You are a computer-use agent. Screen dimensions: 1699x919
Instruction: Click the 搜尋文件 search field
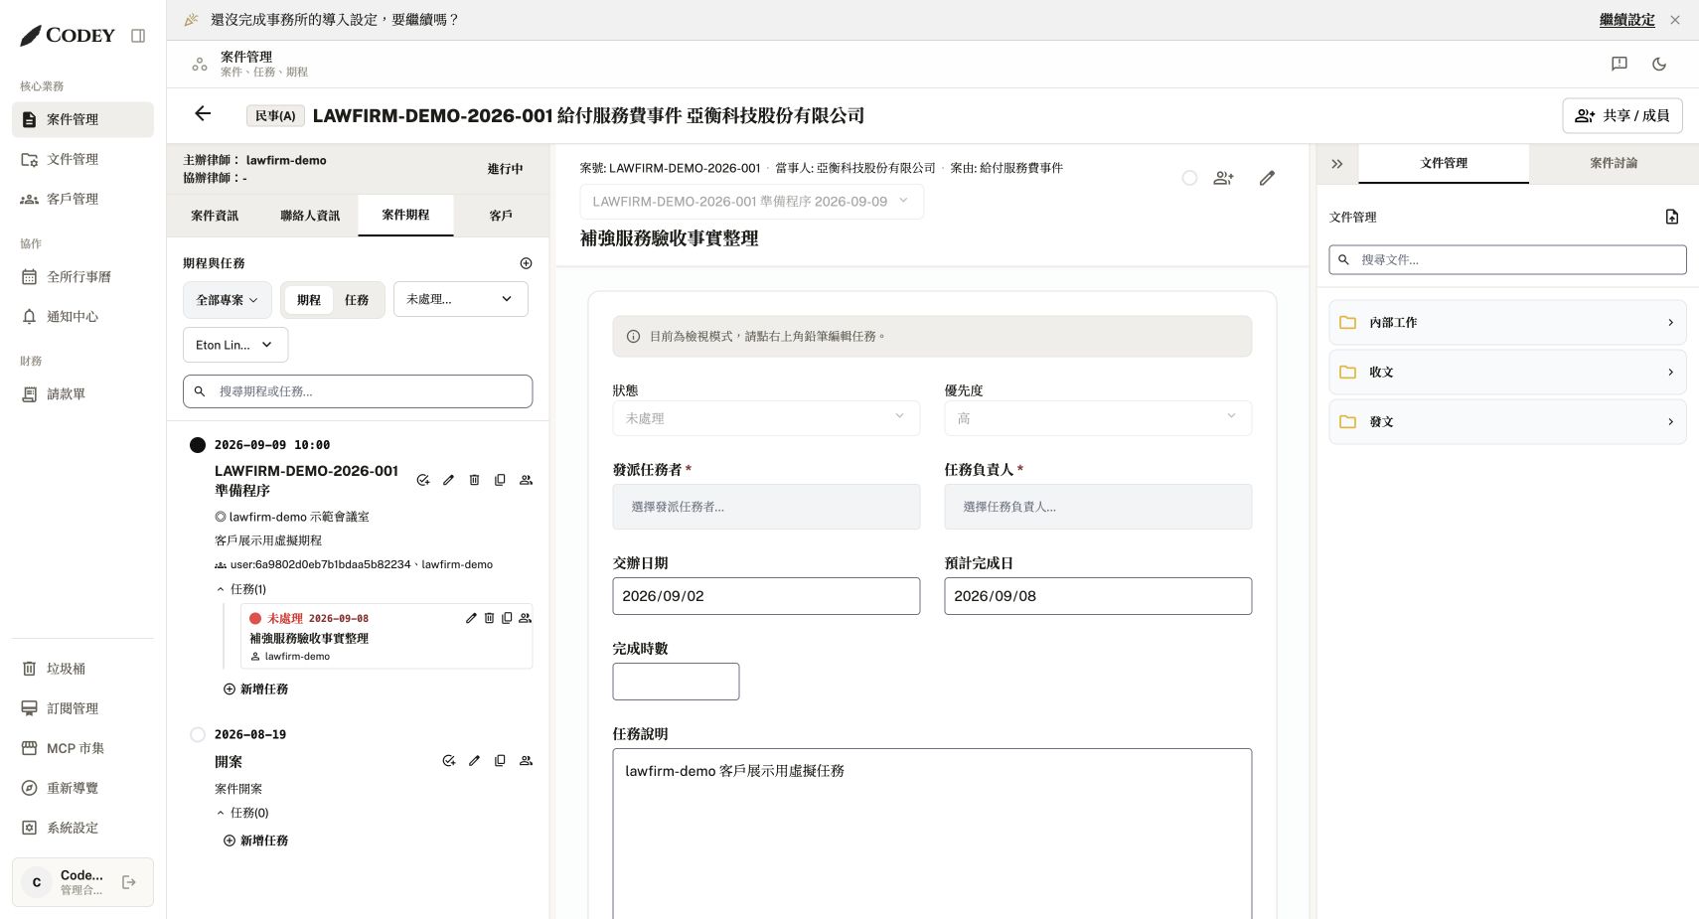[1507, 259]
